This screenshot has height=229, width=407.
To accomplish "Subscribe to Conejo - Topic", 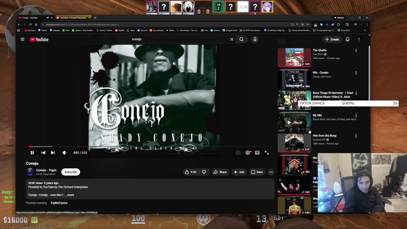I will pyautogui.click(x=71, y=172).
